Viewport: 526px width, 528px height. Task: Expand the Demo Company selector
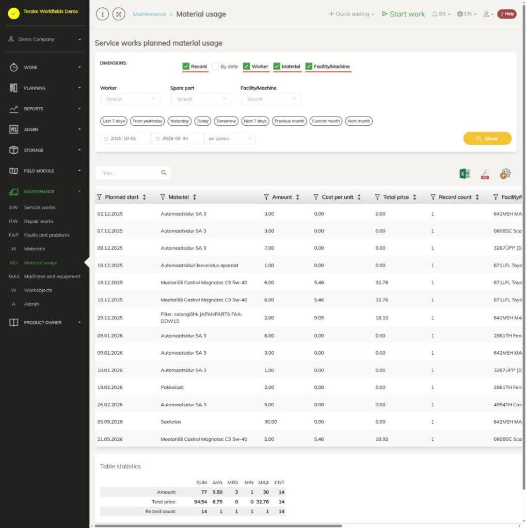click(x=45, y=39)
